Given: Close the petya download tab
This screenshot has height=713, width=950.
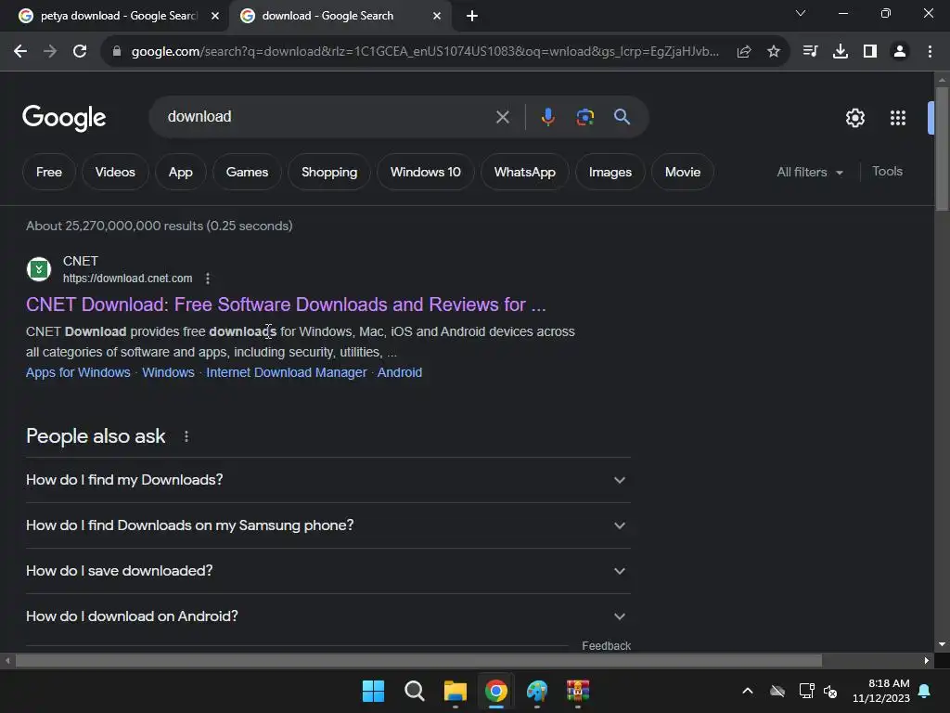Looking at the screenshot, I should (x=215, y=16).
